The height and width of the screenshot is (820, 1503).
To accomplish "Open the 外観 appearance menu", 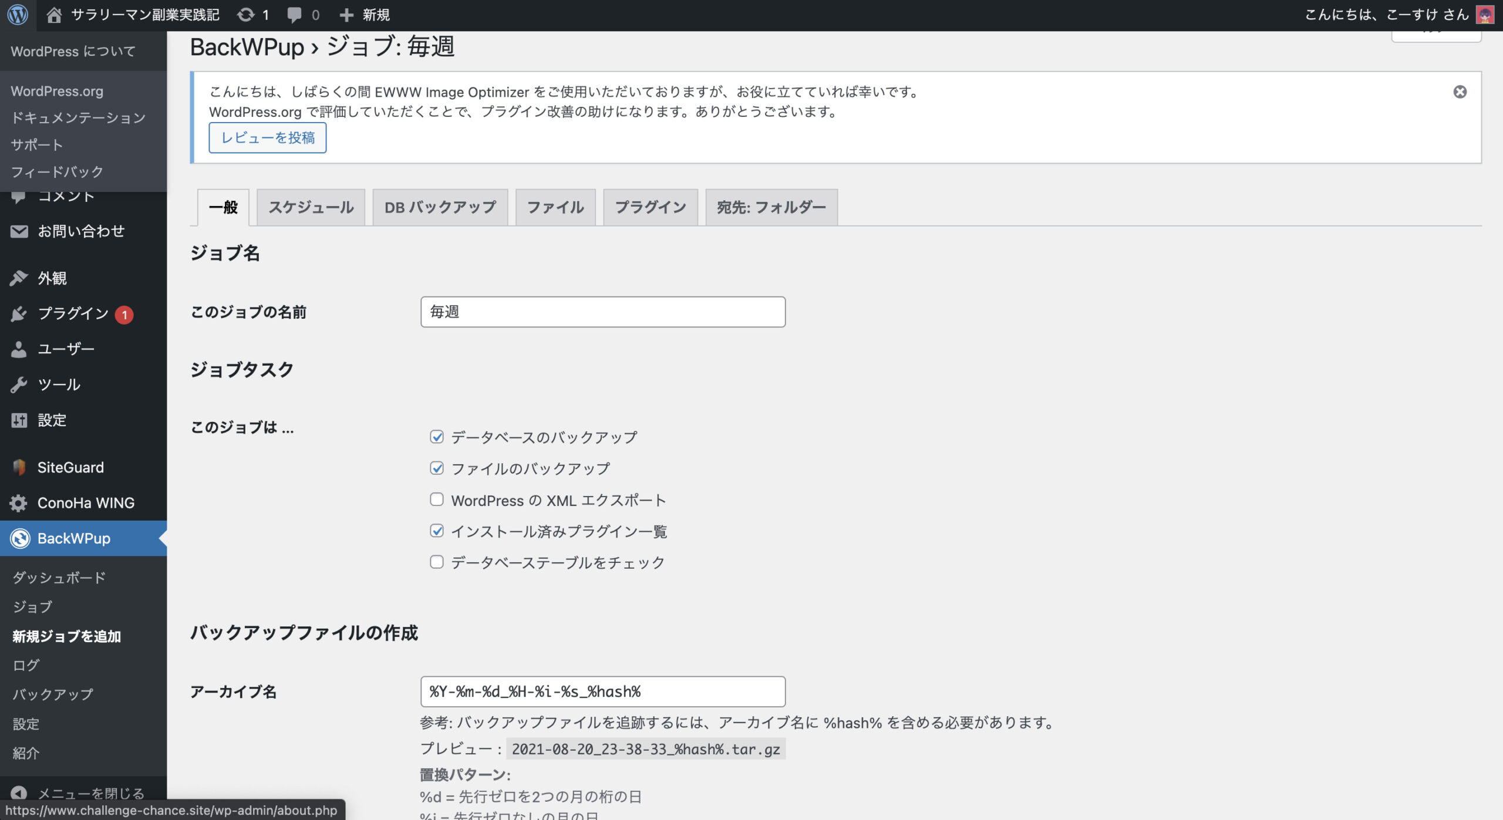I will (52, 278).
